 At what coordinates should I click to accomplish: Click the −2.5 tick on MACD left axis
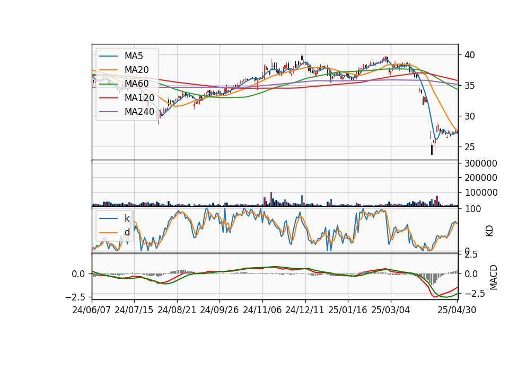point(75,297)
